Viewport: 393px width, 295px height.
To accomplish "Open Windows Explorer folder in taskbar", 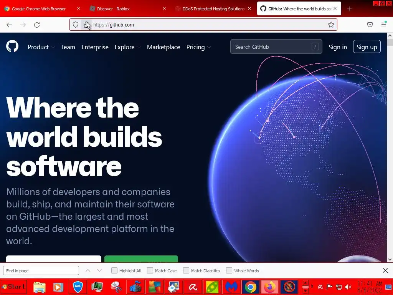I will pos(40,287).
